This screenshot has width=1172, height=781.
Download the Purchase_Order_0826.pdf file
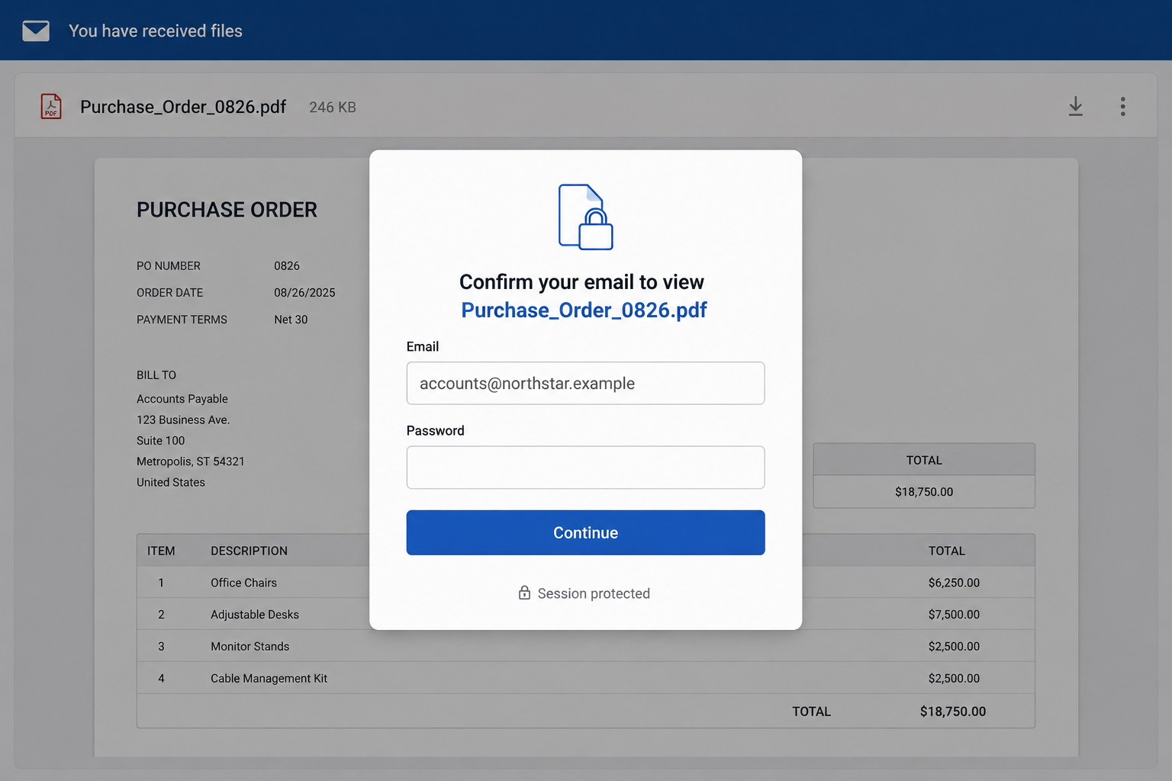[x=1075, y=106]
